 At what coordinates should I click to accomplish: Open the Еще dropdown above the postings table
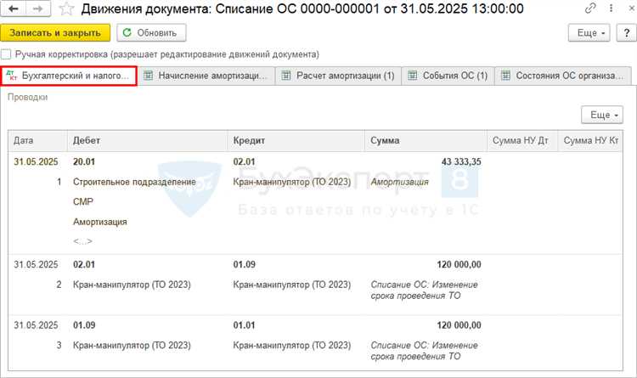pos(601,115)
